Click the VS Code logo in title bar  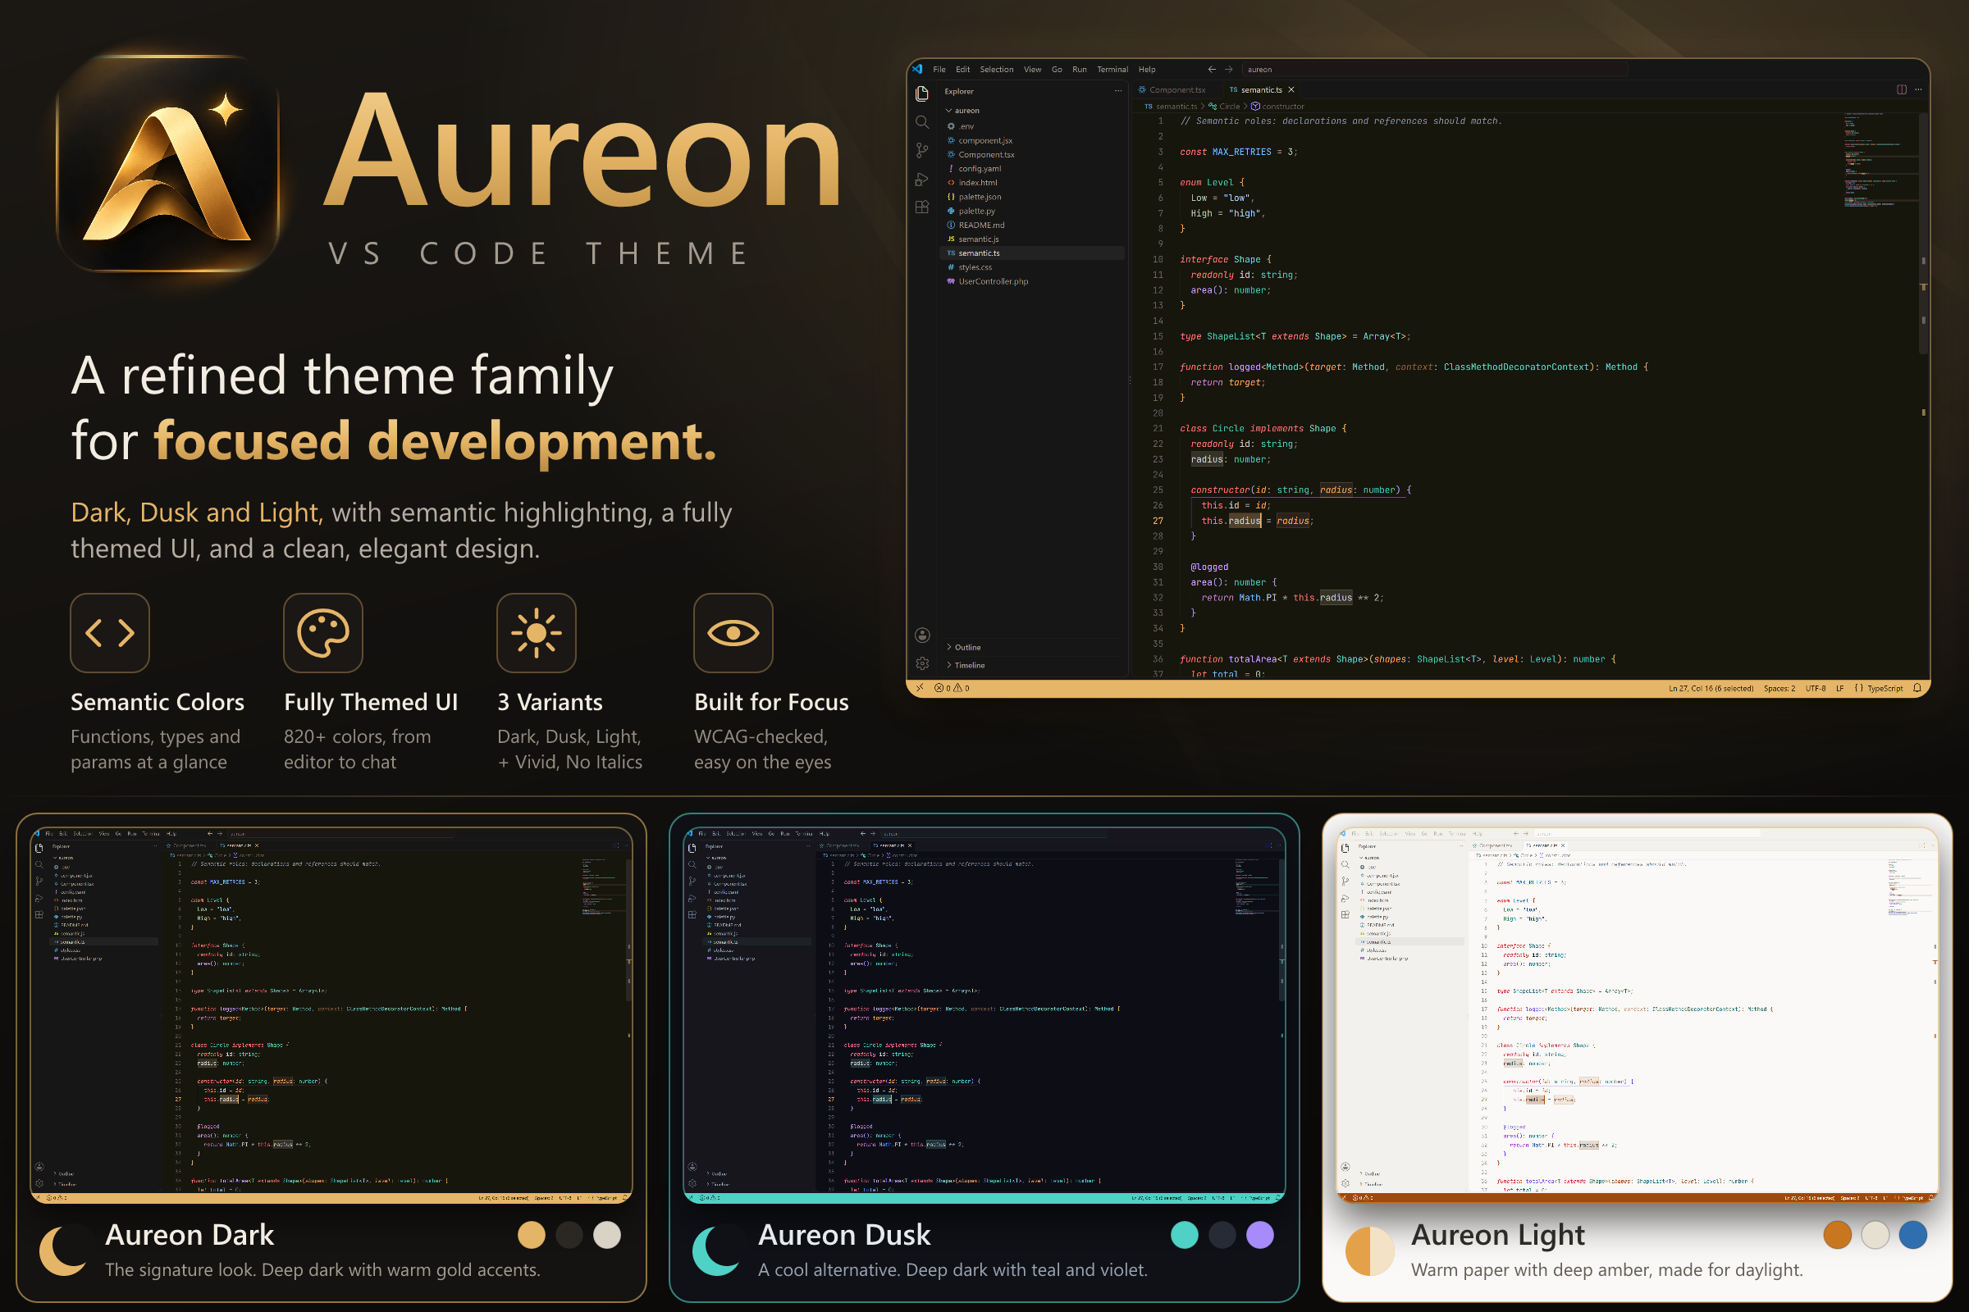(x=917, y=70)
